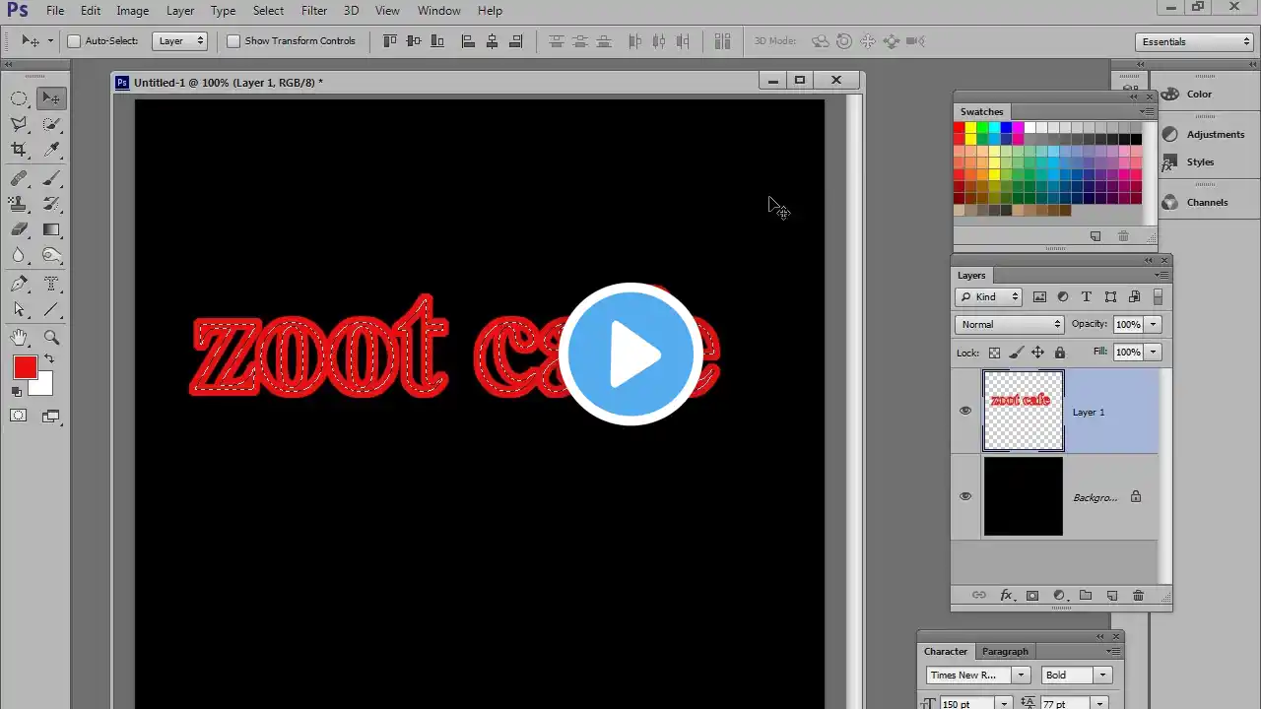Enable Show Transform Controls checkbox
1261x709 pixels.
(233, 41)
